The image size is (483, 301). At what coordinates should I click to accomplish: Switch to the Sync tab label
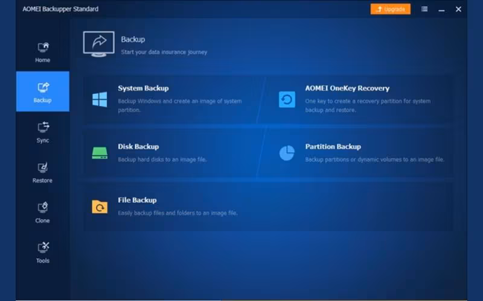(x=43, y=140)
